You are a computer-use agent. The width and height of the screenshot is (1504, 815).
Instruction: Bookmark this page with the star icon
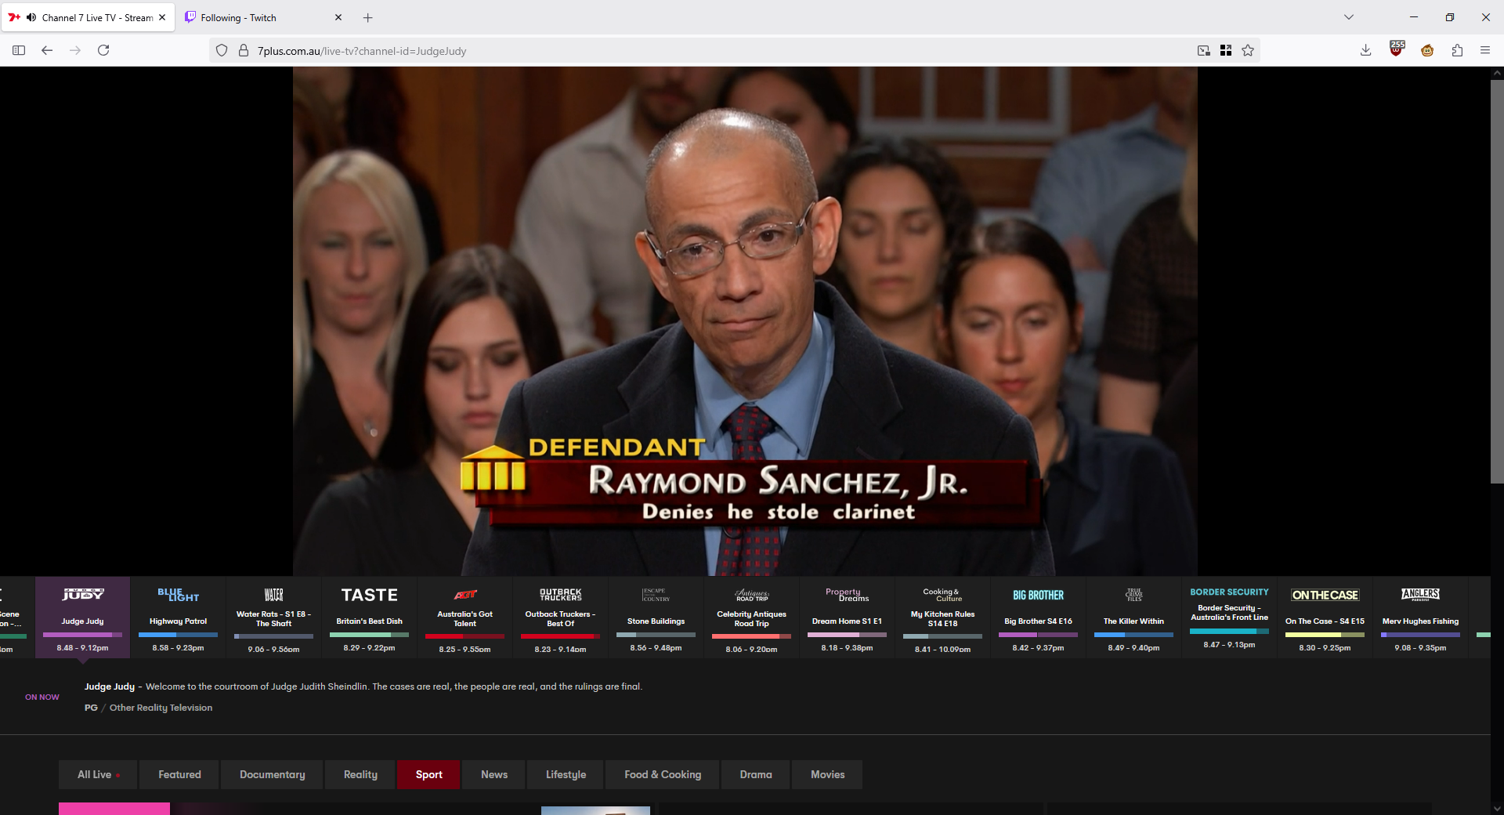tap(1248, 50)
